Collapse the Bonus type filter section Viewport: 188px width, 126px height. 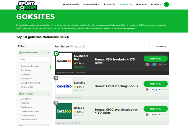coord(48,94)
